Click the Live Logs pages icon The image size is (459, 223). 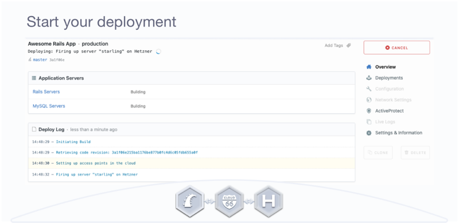click(x=369, y=122)
